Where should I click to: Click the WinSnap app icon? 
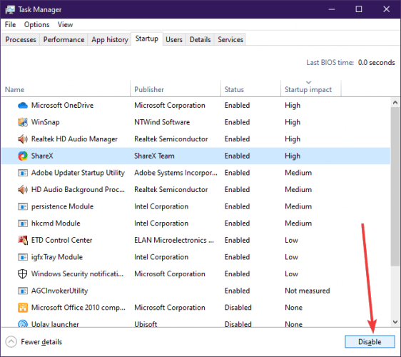click(x=23, y=122)
